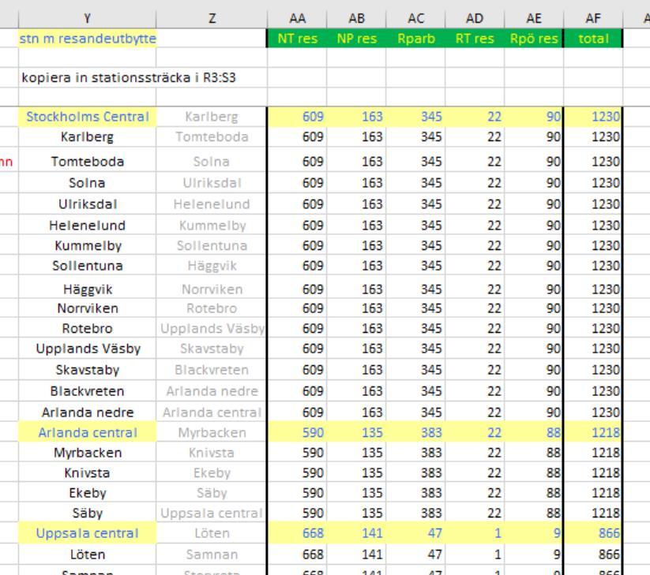
Task: Click total 866 in Löten row
Action: [x=593, y=554]
